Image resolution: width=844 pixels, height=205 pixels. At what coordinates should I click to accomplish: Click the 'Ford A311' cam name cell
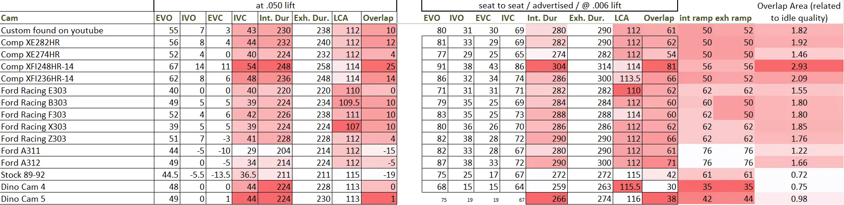[77, 150]
